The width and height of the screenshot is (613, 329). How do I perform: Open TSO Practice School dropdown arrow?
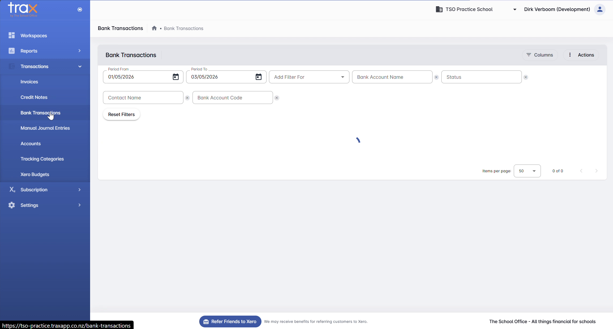click(515, 9)
